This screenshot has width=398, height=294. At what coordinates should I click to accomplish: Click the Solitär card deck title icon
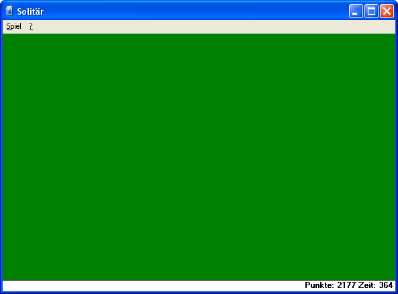click(9, 11)
